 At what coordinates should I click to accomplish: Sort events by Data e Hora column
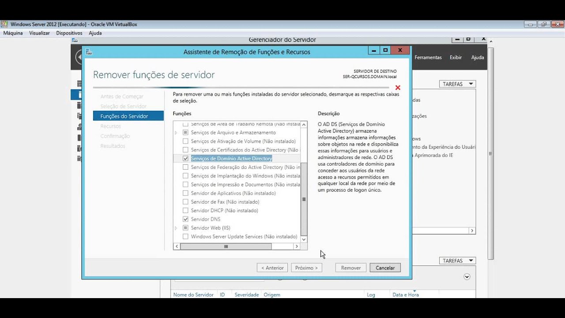point(406,295)
